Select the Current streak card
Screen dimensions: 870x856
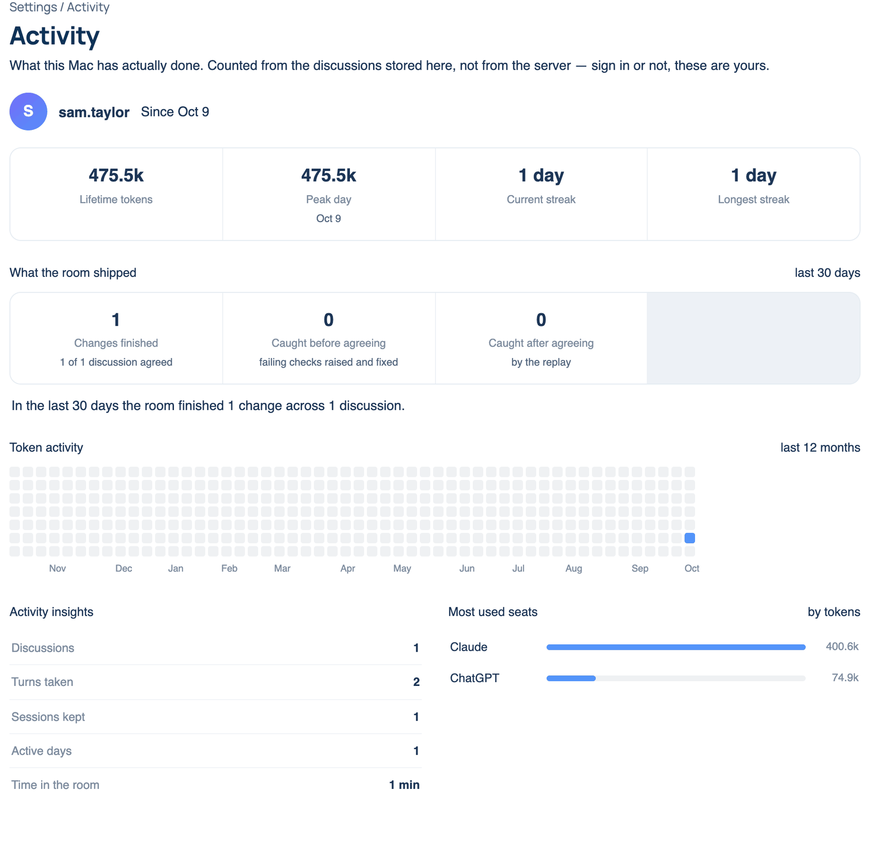click(541, 194)
